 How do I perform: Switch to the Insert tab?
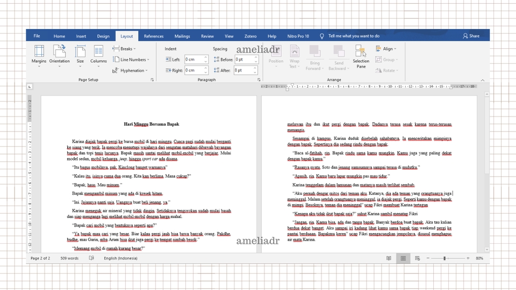point(81,36)
